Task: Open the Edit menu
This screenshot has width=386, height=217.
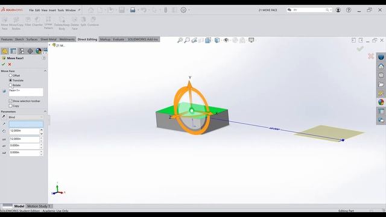Action: [37, 10]
